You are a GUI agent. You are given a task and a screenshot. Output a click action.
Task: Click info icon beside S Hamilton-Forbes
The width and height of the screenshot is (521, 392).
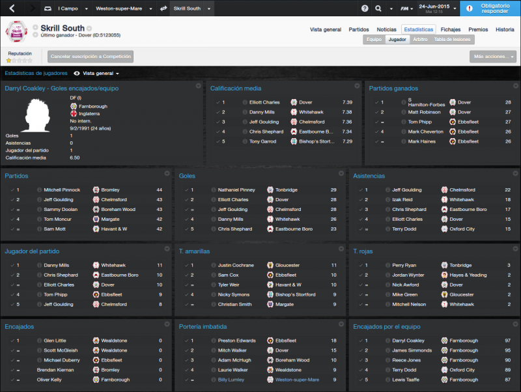(x=404, y=102)
